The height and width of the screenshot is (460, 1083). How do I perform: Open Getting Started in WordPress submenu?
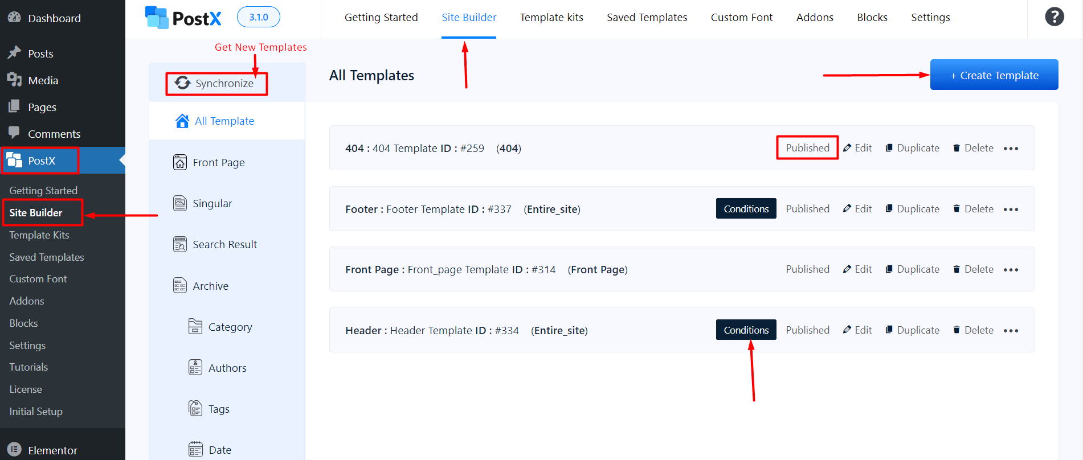[x=43, y=191]
